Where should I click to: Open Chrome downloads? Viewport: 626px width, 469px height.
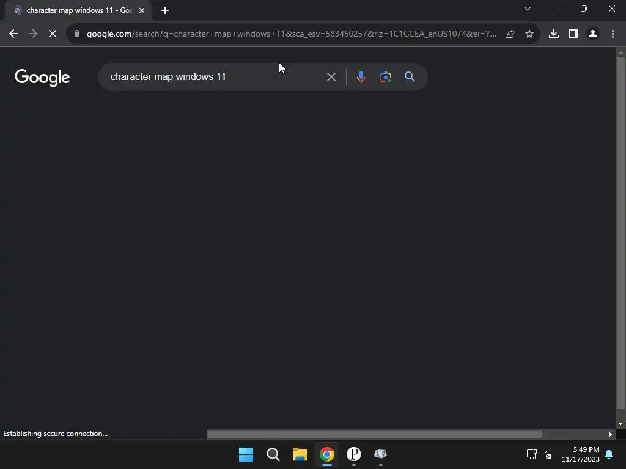(554, 34)
